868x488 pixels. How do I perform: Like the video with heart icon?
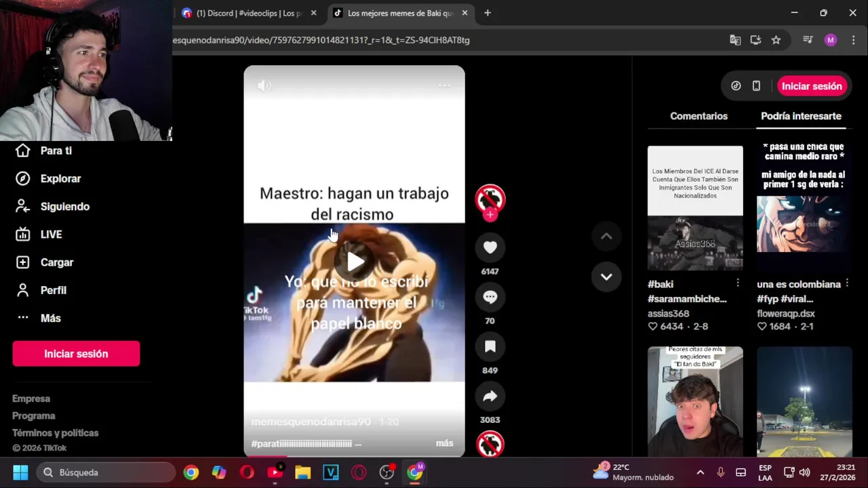pyautogui.click(x=490, y=248)
